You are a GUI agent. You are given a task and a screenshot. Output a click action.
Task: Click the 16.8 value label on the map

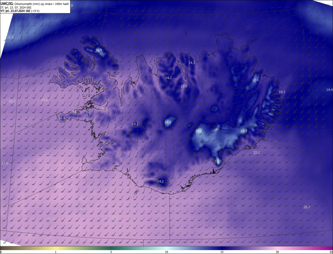62,118
